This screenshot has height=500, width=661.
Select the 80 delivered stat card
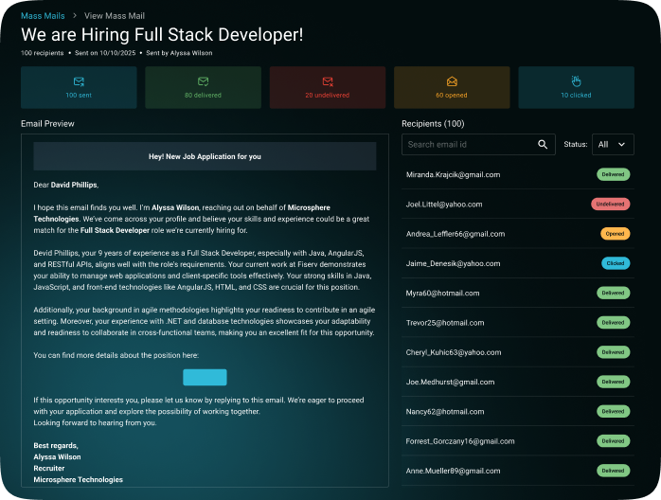point(204,87)
